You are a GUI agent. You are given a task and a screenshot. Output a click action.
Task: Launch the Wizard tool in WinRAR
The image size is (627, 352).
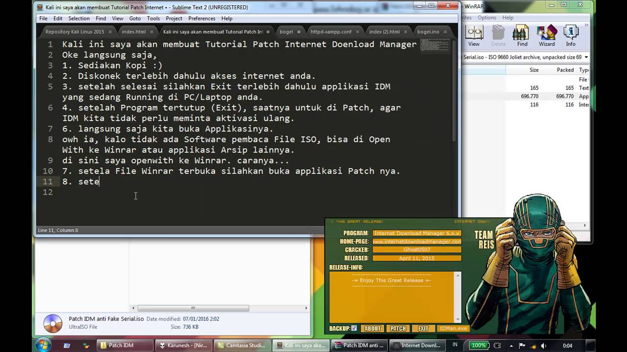coord(547,36)
